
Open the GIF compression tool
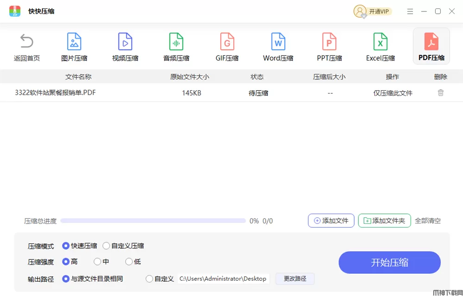coord(227,42)
